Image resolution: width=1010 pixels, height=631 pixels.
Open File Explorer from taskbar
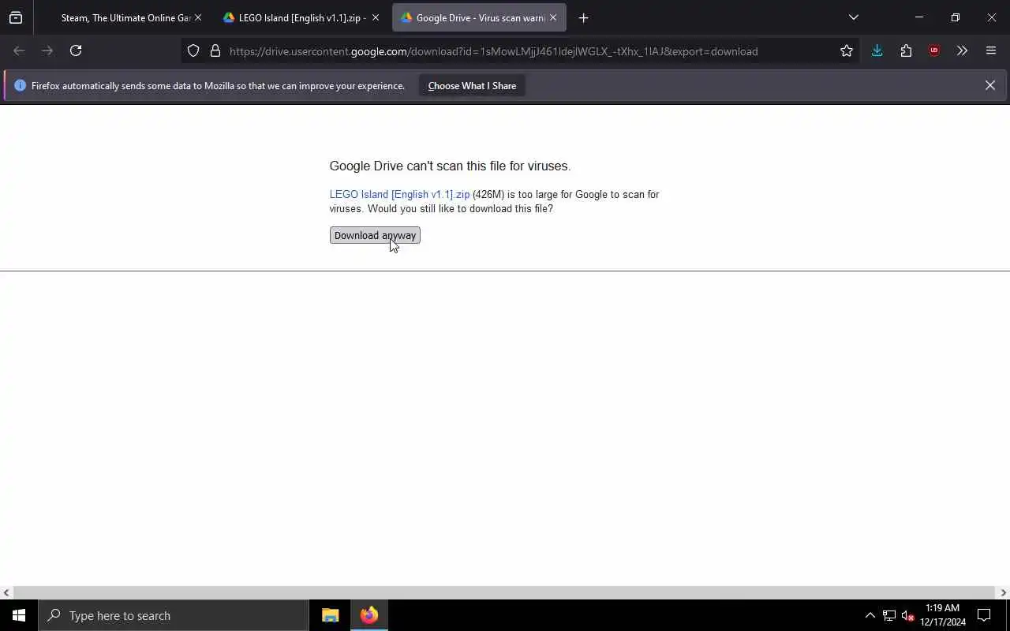331,615
